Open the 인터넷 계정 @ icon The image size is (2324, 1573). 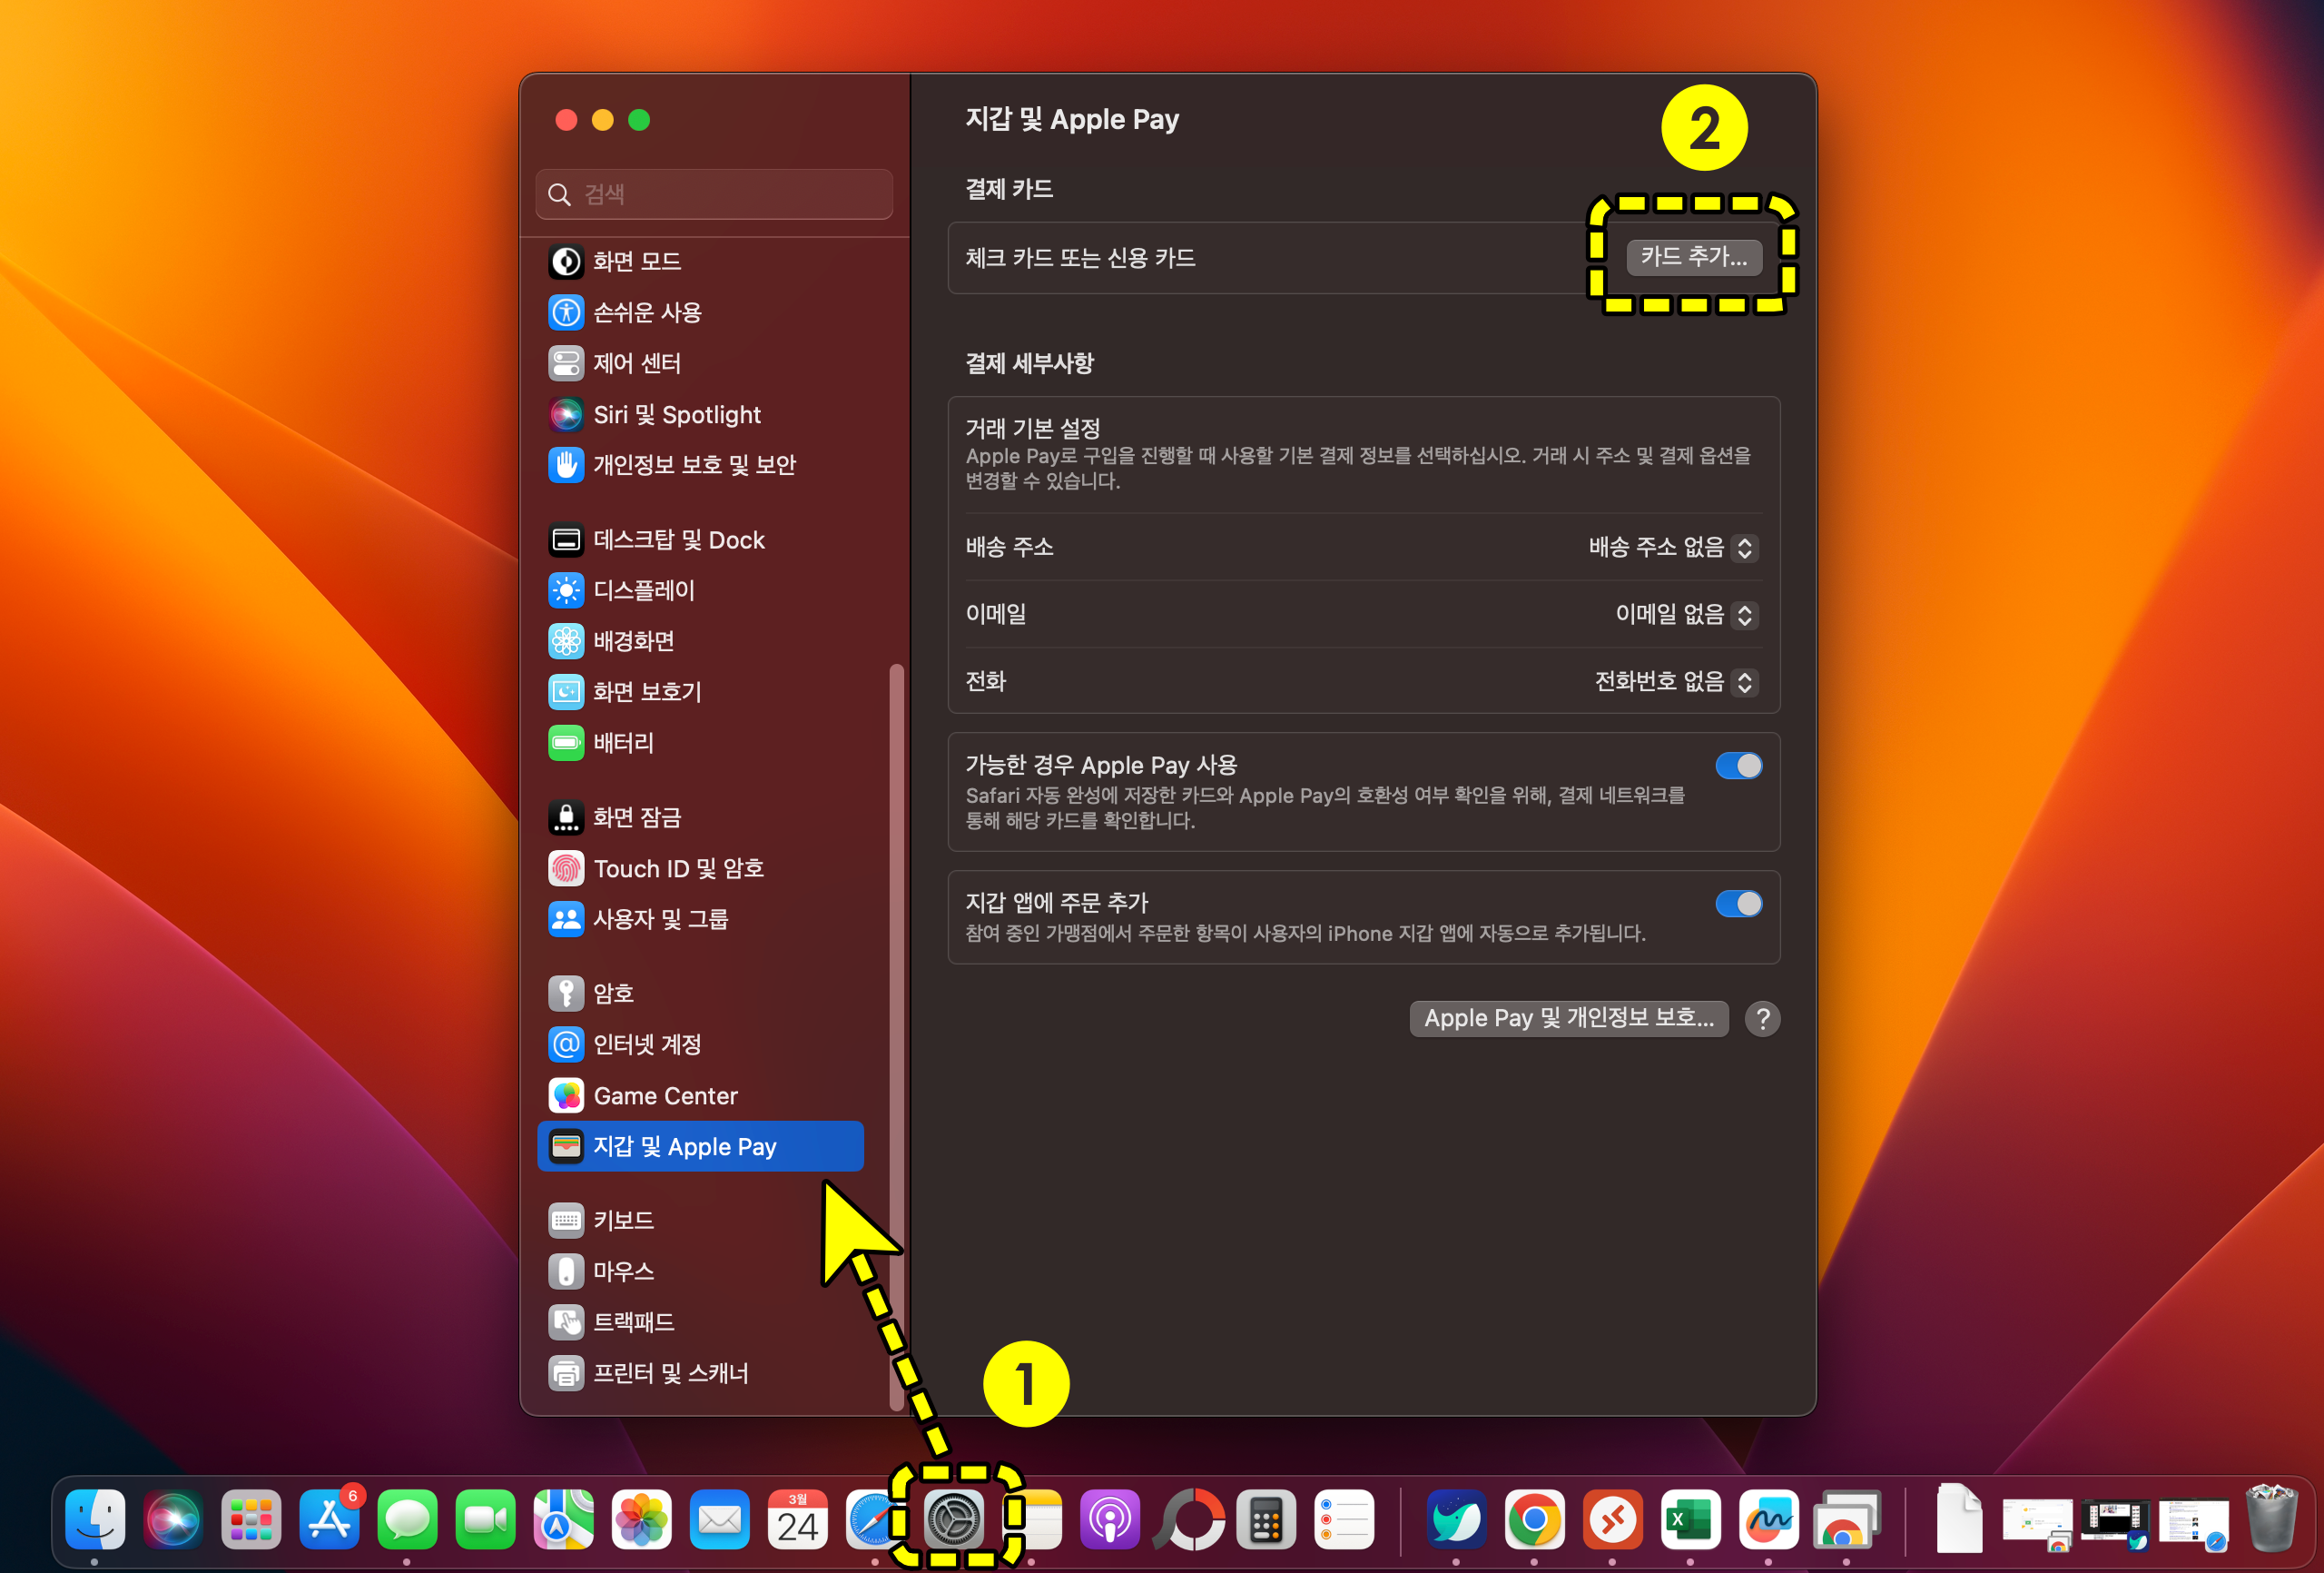566,1044
